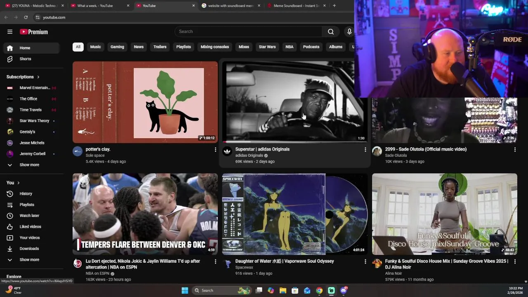Close the 'What a week. - YouTube' tab
This screenshot has width=528, height=297.
click(128, 6)
